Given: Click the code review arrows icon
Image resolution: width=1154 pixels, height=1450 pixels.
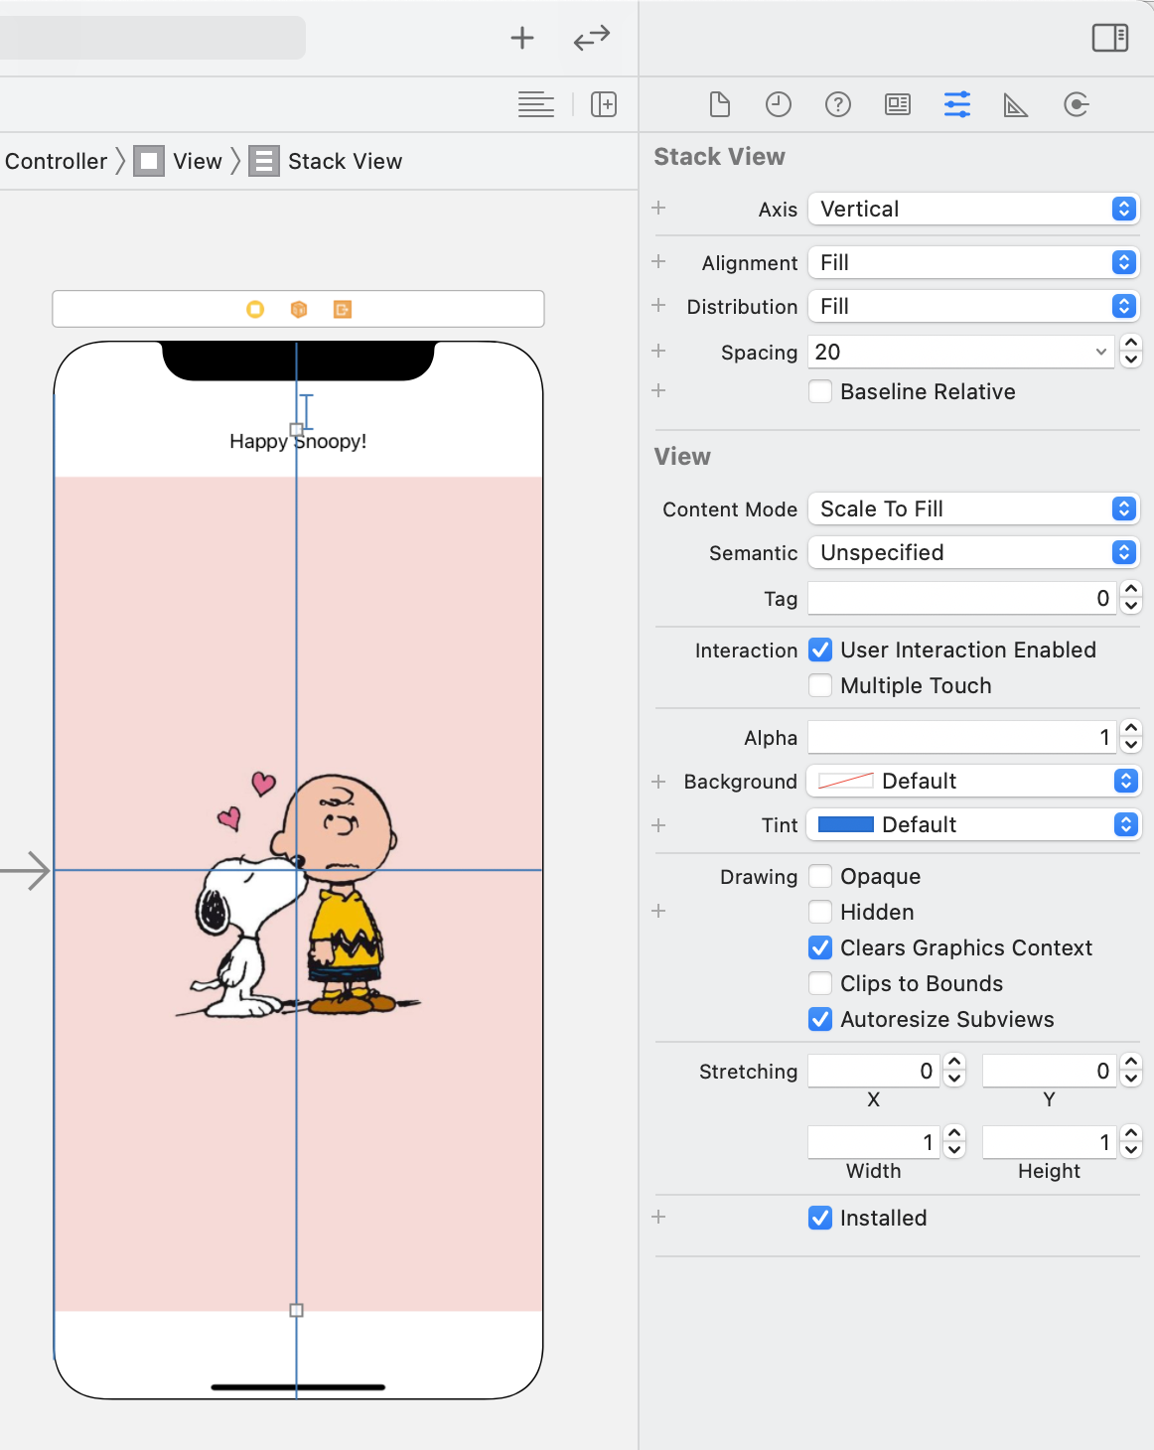Looking at the screenshot, I should [x=592, y=38].
